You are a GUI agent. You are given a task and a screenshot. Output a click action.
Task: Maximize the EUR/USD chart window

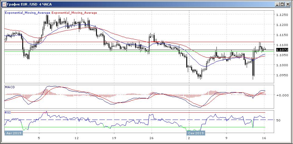[x=282, y=4]
